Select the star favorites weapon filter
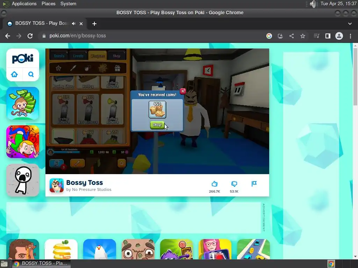 click(x=58, y=68)
